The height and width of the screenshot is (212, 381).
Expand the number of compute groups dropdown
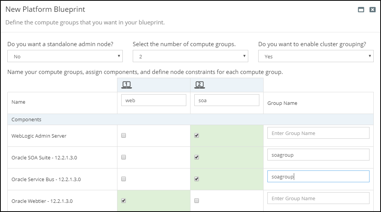pyautogui.click(x=190, y=56)
